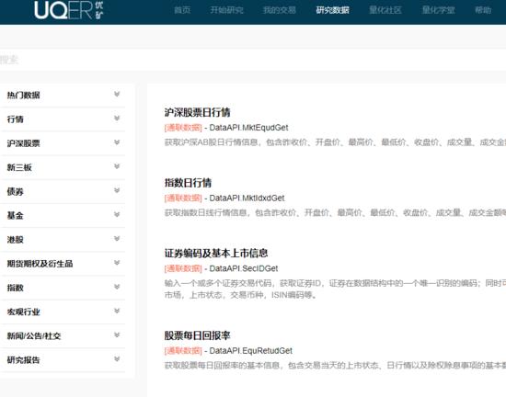Open the 指数日行情 data entry
The width and height of the screenshot is (506, 397).
[x=188, y=183]
